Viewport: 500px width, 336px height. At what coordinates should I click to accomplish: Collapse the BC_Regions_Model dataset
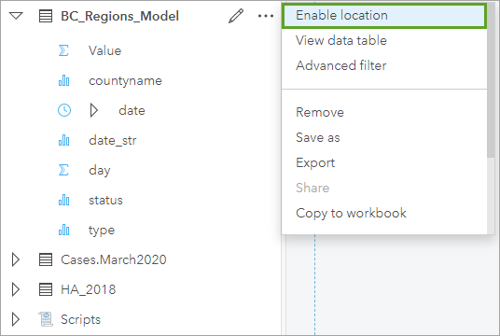pos(16,16)
